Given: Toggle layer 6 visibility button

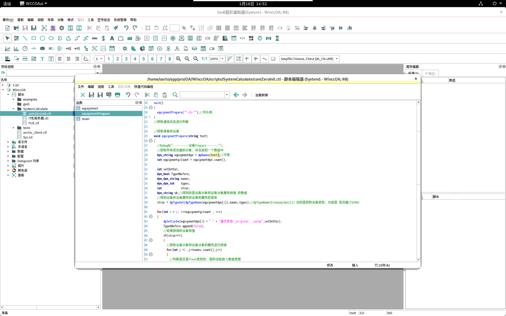Looking at the screenshot, I should [152, 59].
